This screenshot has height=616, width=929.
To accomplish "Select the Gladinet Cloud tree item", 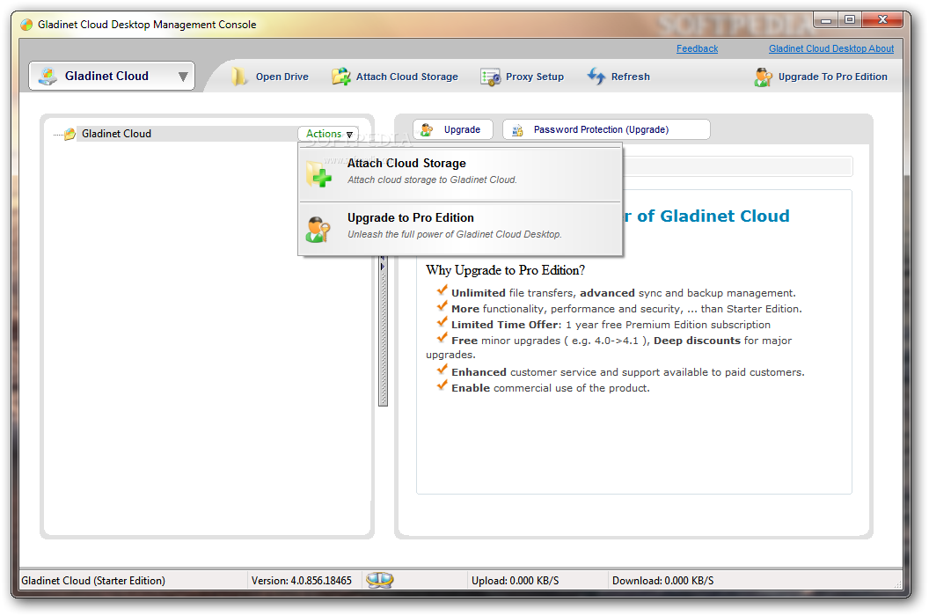I will (116, 134).
